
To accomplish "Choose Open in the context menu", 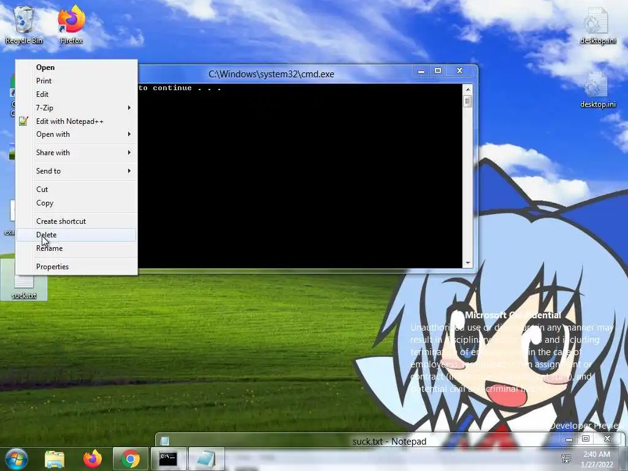I will click(77, 67).
